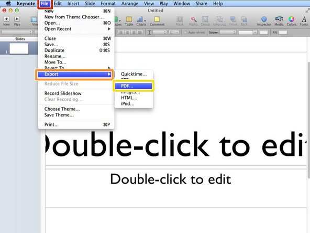The height and width of the screenshot is (233, 310).
Task: Open the font family dropdown in the format bar
Action: [17, 33]
